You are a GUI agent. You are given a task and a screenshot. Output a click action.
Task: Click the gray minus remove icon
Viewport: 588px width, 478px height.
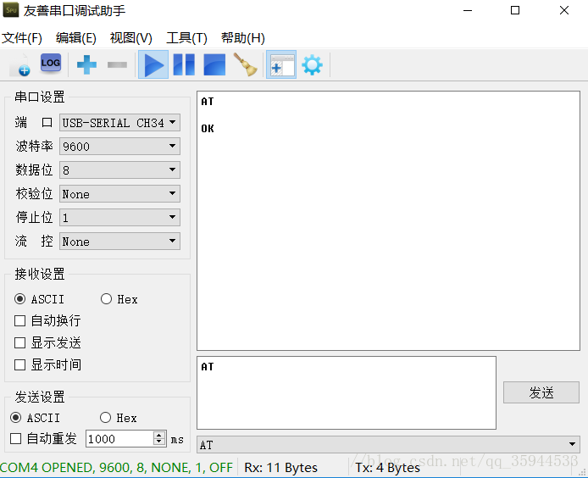pos(117,65)
